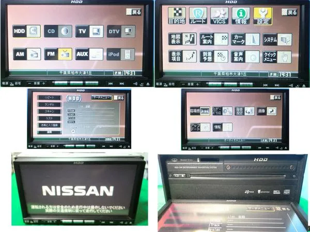Tap 戻る back on audio menu screen
The image size is (310, 232).
pos(275,97)
